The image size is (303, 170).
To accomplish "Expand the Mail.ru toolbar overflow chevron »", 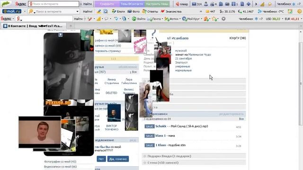I will click(x=201, y=11).
